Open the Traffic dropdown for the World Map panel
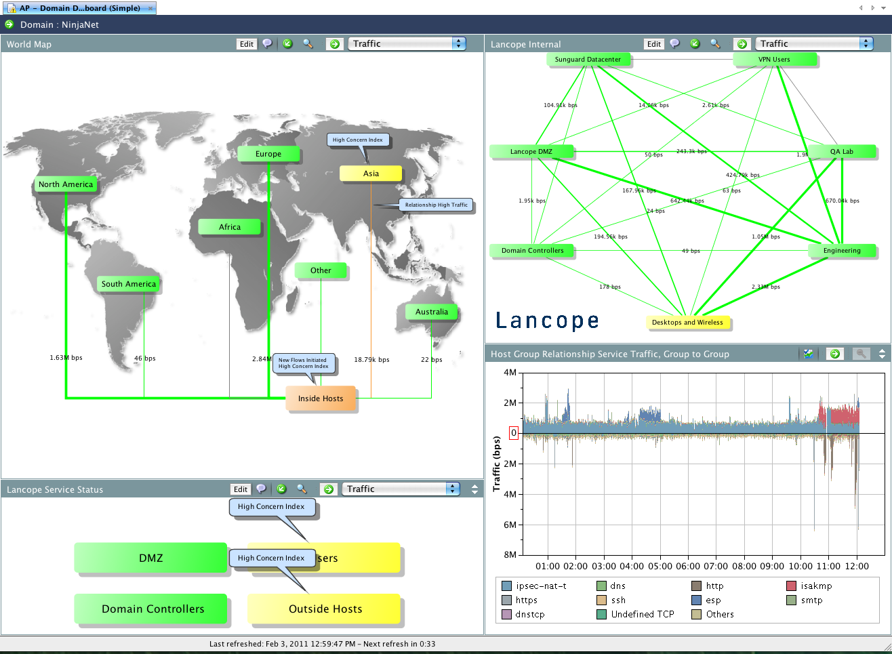 click(x=407, y=43)
